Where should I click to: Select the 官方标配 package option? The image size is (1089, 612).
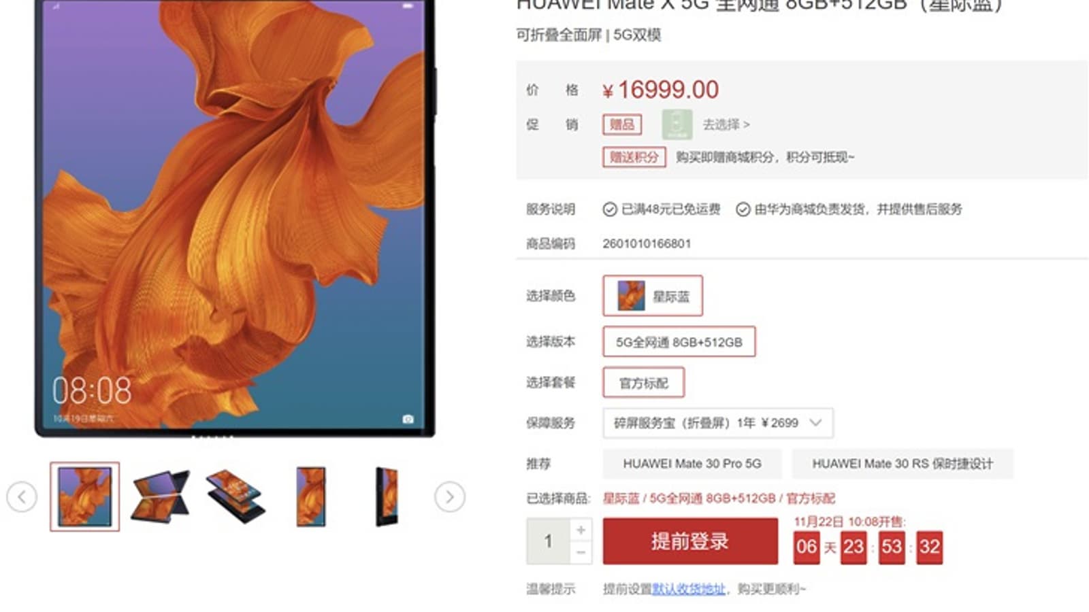(644, 383)
